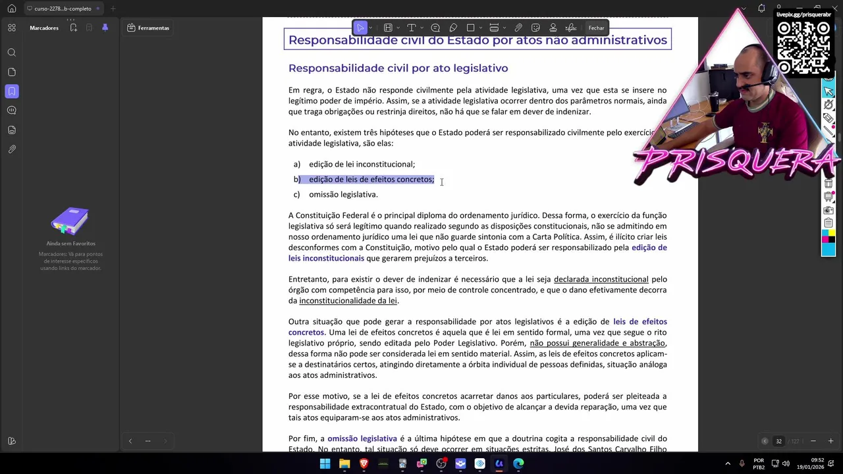The height and width of the screenshot is (474, 843).
Task: Open the form fields sidebar icon
Action: pos(12,130)
